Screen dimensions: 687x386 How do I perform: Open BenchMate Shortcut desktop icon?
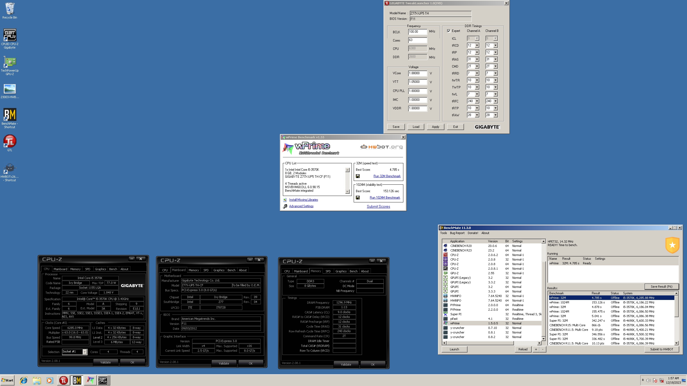(10, 118)
